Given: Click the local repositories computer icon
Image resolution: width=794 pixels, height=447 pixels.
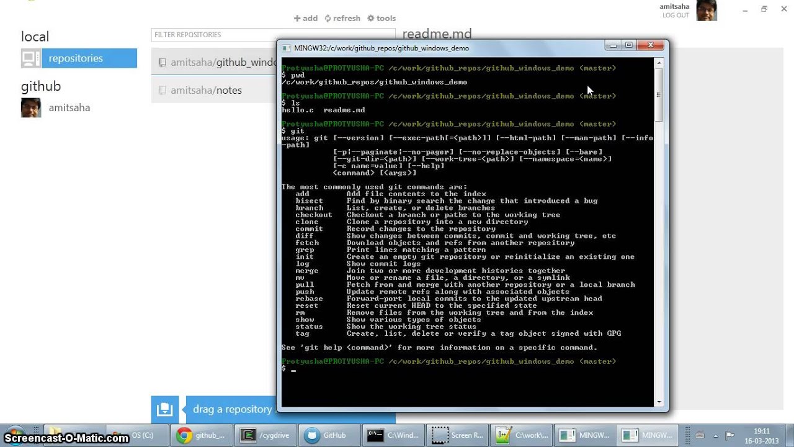Looking at the screenshot, I should [x=31, y=58].
